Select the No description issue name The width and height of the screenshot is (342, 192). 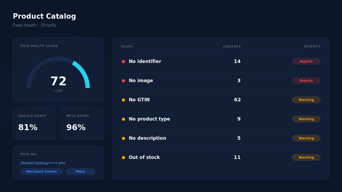pyautogui.click(x=147, y=138)
